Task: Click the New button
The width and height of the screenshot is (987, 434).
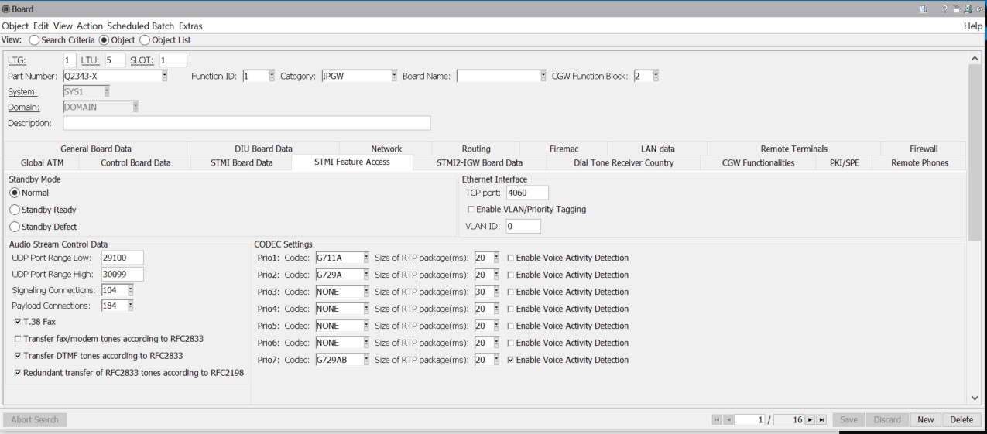Action: click(x=926, y=419)
